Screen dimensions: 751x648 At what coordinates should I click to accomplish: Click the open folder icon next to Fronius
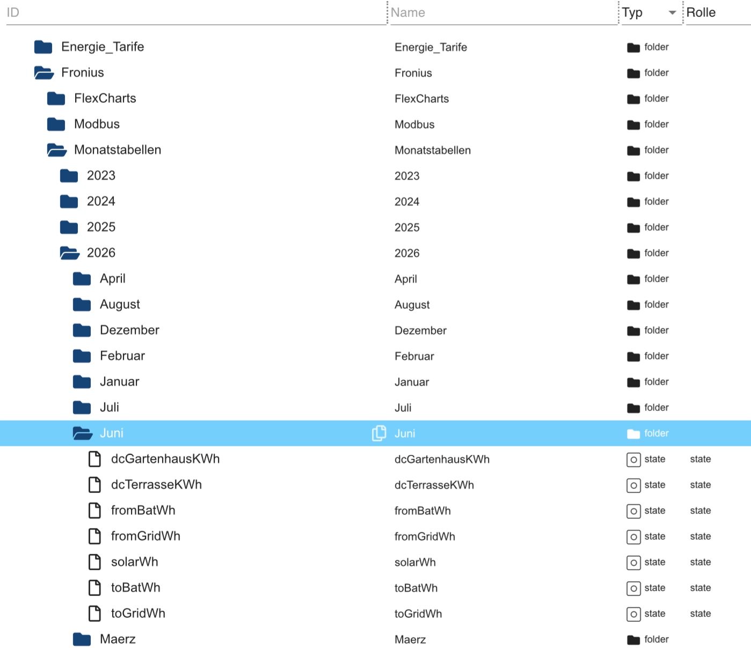43,72
